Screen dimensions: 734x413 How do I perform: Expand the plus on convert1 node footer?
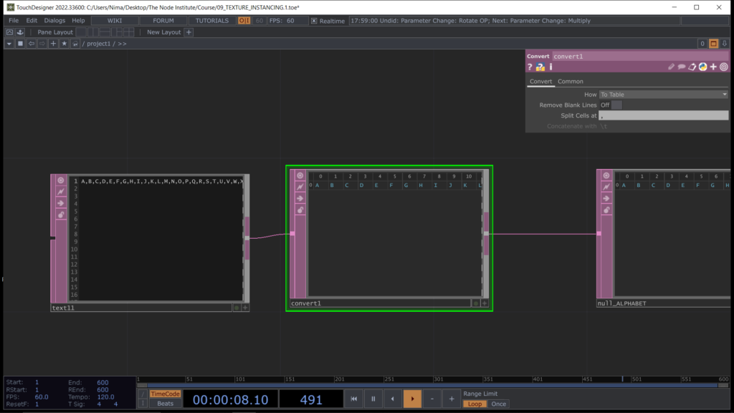pyautogui.click(x=485, y=303)
